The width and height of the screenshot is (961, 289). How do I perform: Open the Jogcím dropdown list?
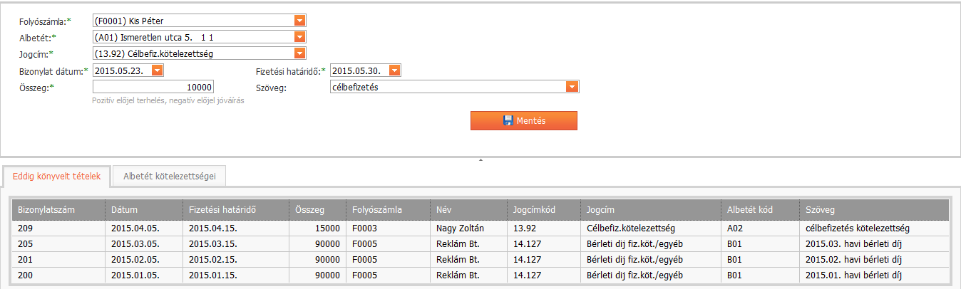(299, 53)
